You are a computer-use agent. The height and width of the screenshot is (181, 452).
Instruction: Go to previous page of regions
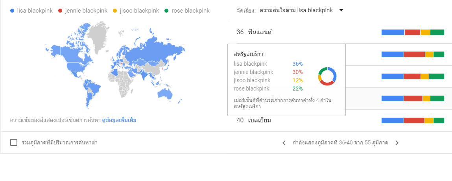click(284, 143)
